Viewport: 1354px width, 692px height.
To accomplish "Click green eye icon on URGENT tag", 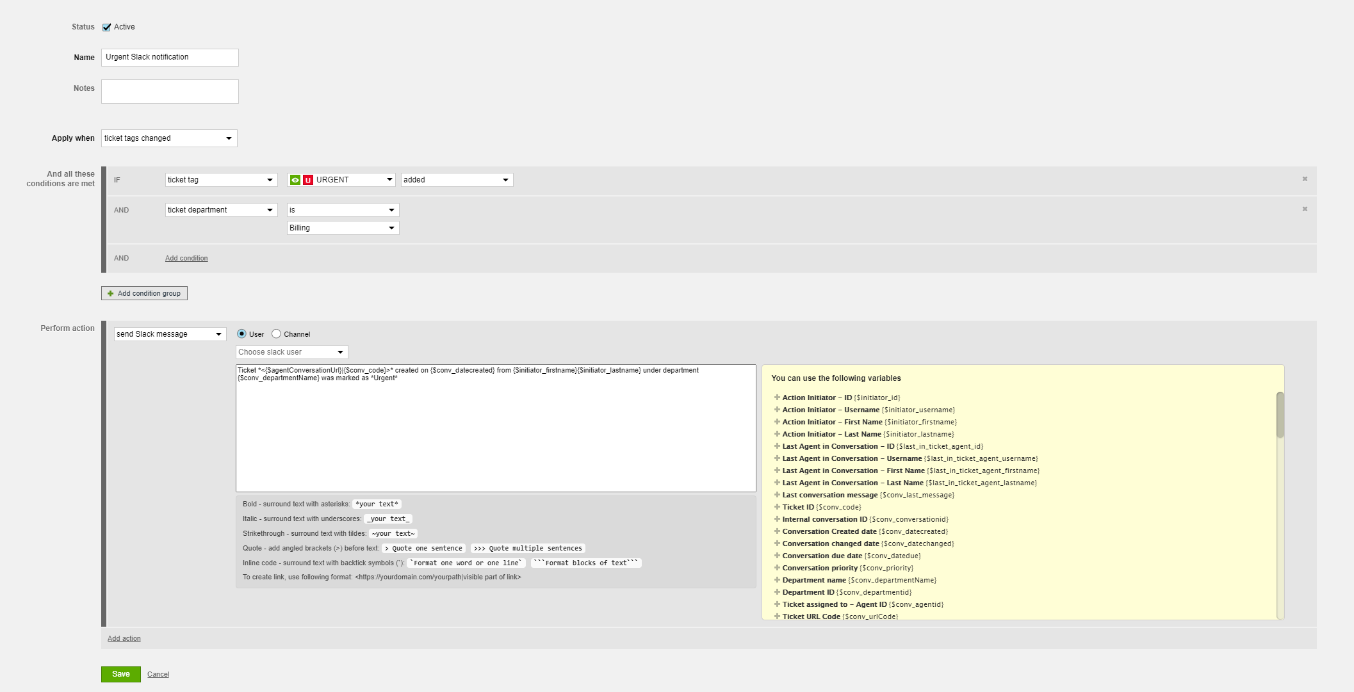I will point(295,180).
